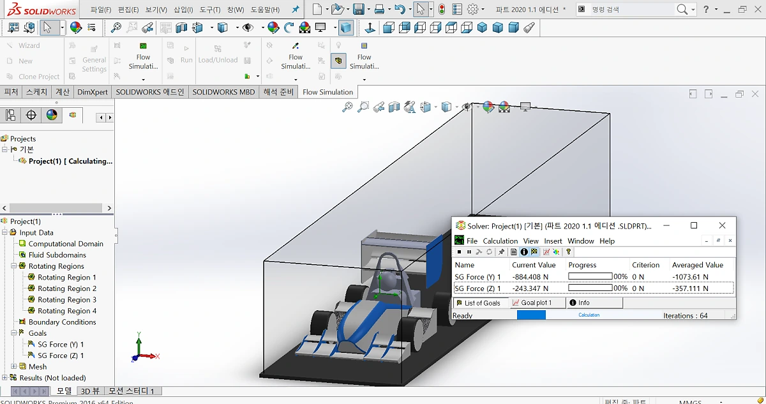The height and width of the screenshot is (404, 766).
Task: Open the FeatureManager design tree tab icon
Action: click(10, 115)
